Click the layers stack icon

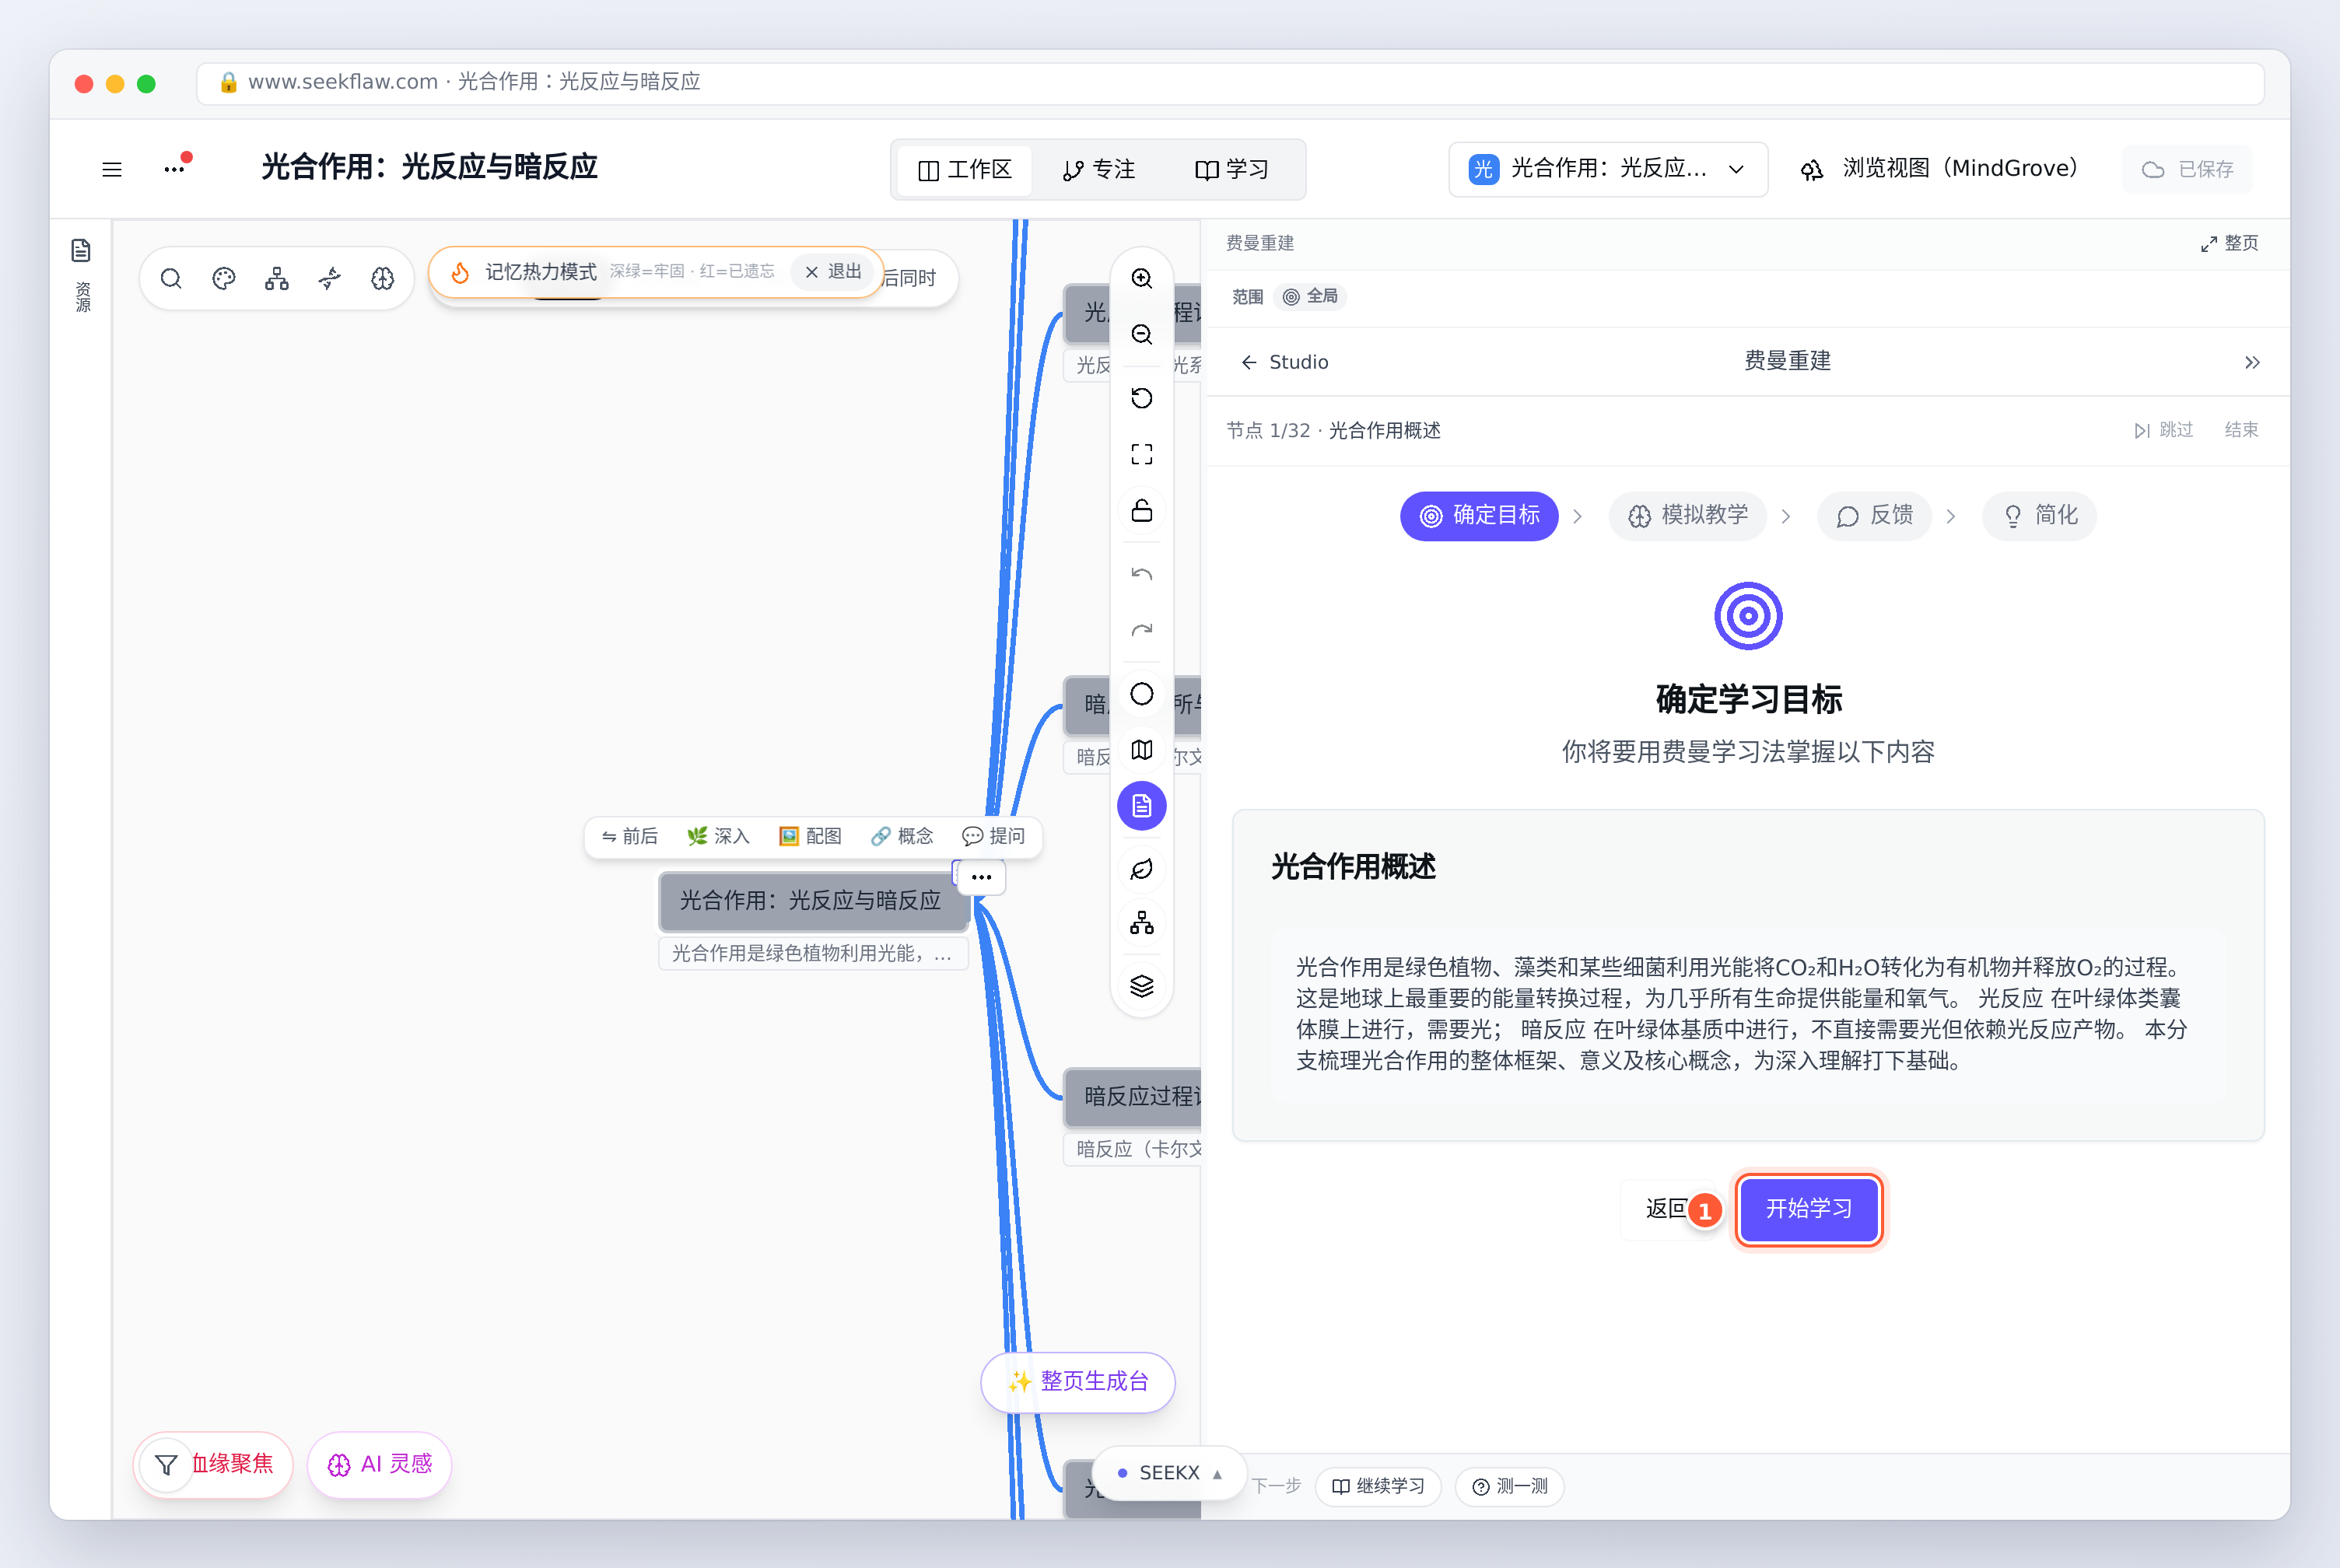point(1142,986)
